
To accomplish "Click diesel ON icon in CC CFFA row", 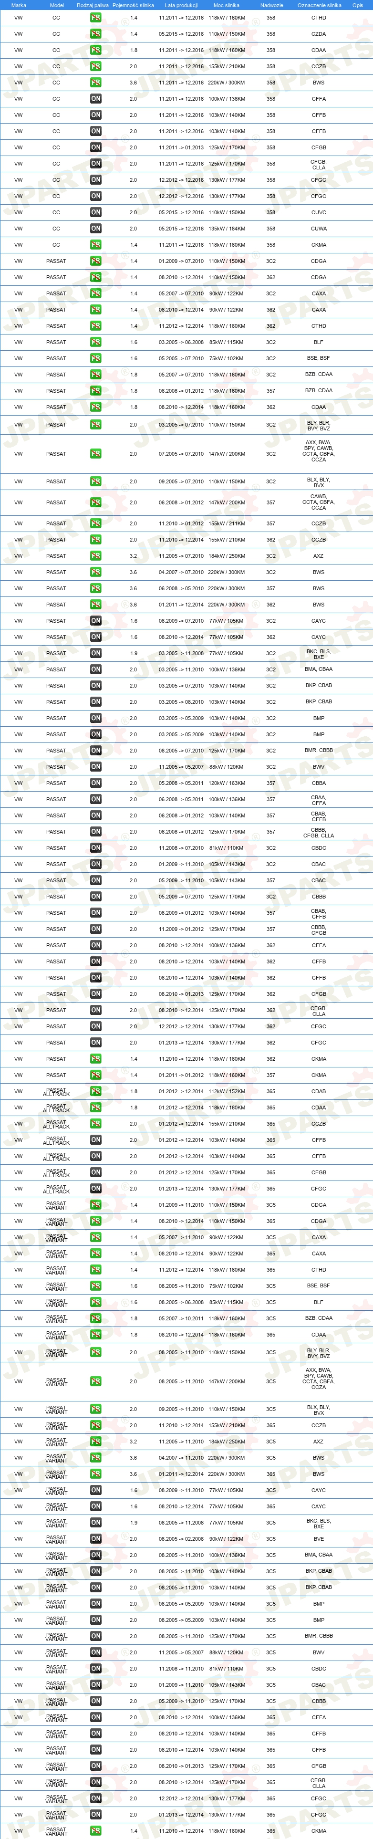I will click(95, 99).
